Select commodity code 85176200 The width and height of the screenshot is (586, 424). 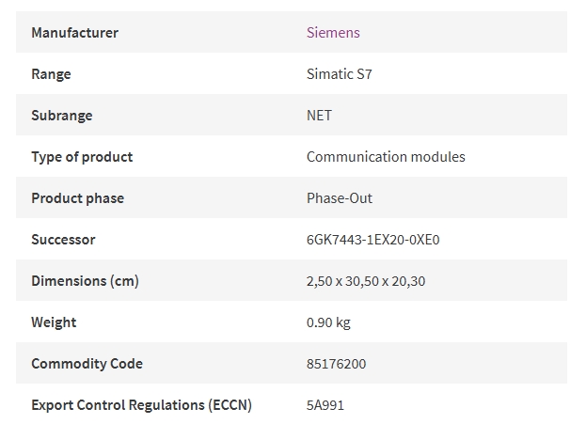click(x=336, y=364)
